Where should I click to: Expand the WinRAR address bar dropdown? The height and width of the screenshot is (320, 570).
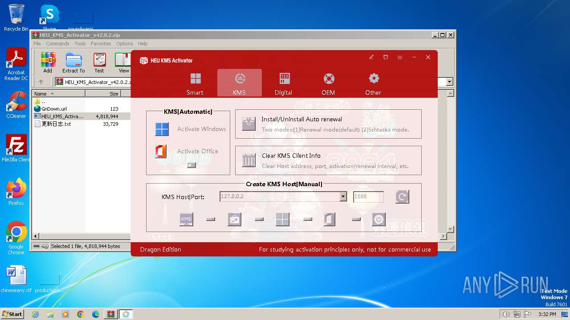tap(449, 82)
